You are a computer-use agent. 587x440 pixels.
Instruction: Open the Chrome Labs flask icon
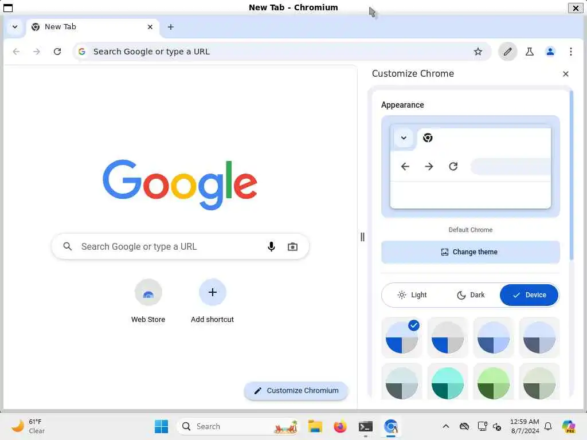pyautogui.click(x=529, y=52)
